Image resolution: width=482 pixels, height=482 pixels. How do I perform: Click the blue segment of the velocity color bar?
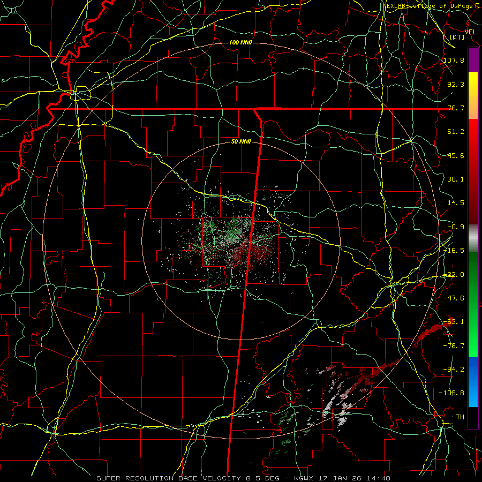point(473,382)
